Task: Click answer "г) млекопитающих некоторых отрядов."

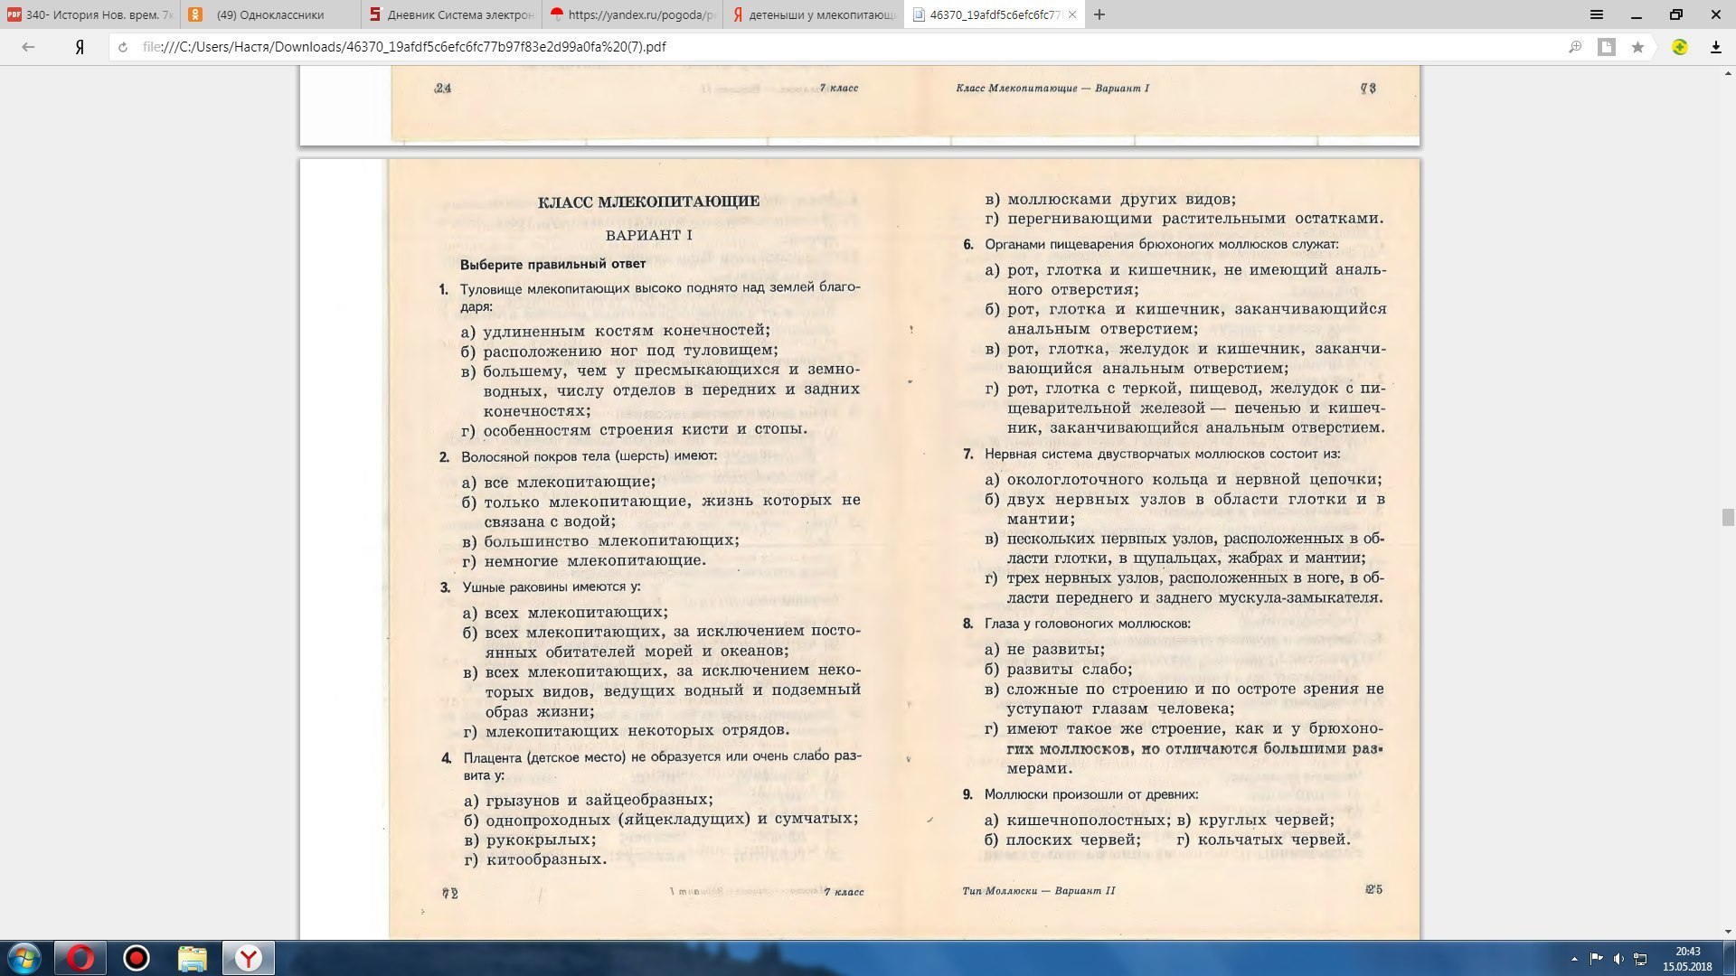Action: click(x=626, y=731)
